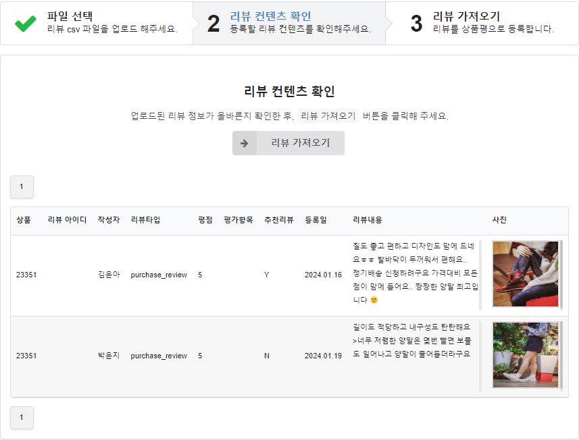The image size is (579, 440).
Task: Open the photo thumbnail for 김윤아's review
Action: (525, 274)
